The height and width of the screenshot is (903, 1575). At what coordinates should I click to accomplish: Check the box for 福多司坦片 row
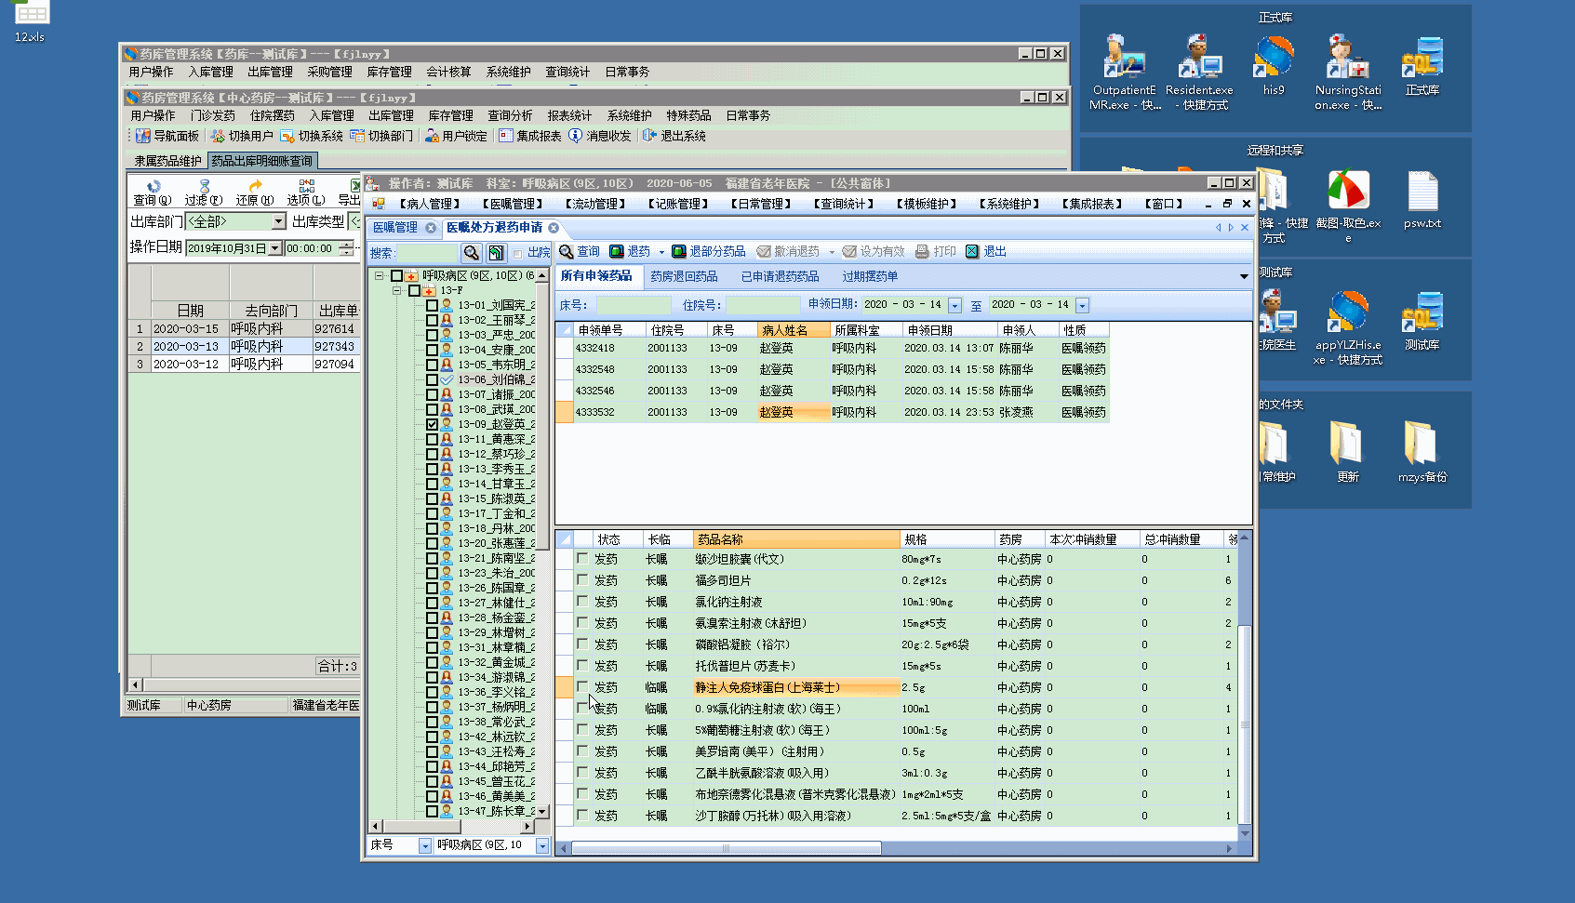[x=582, y=580]
